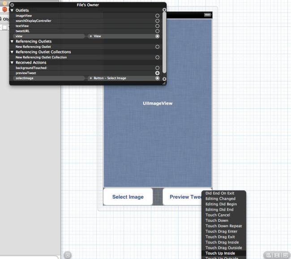This screenshot has height=259, width=291.
Task: Click the Select Image button on canvas
Action: coord(128,197)
